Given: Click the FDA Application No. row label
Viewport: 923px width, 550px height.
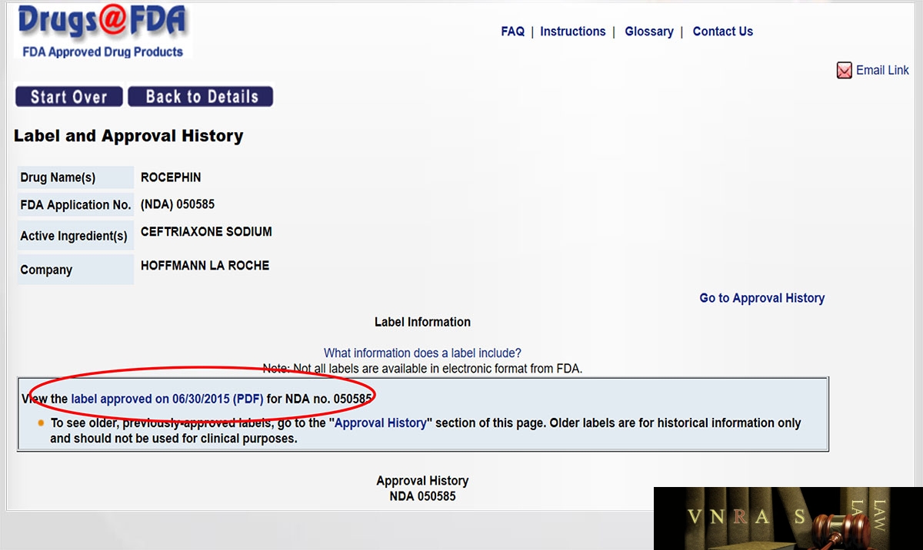Looking at the screenshot, I should 75,205.
